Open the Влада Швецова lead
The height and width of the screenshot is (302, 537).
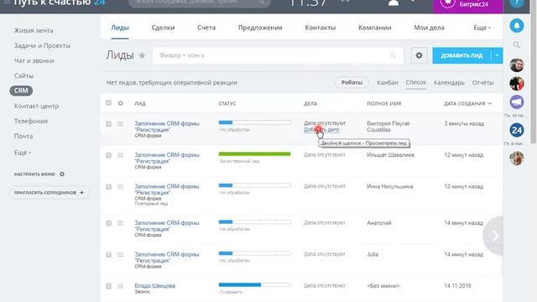coord(154,285)
